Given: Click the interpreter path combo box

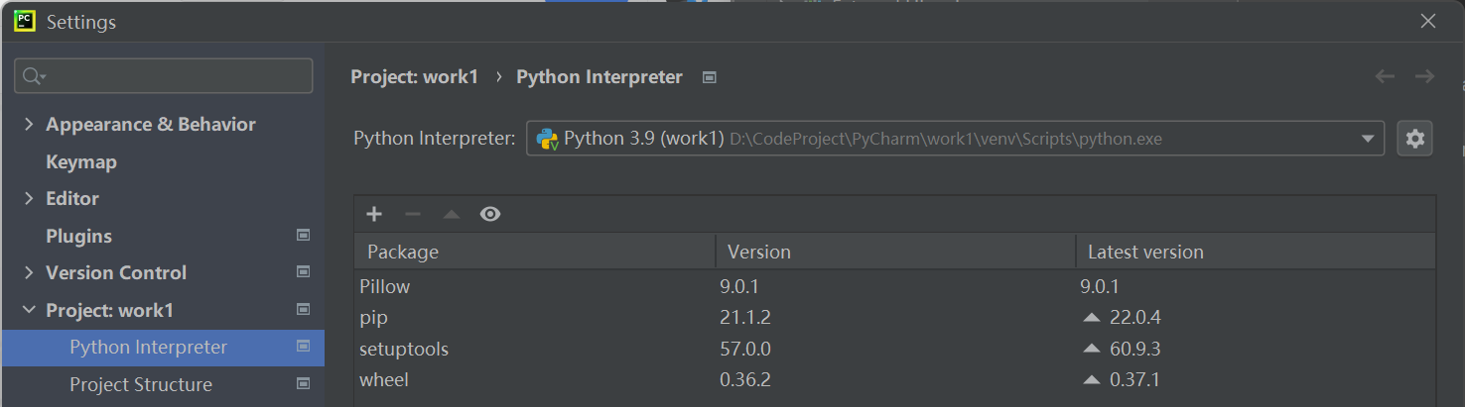Looking at the screenshot, I should 955,139.
